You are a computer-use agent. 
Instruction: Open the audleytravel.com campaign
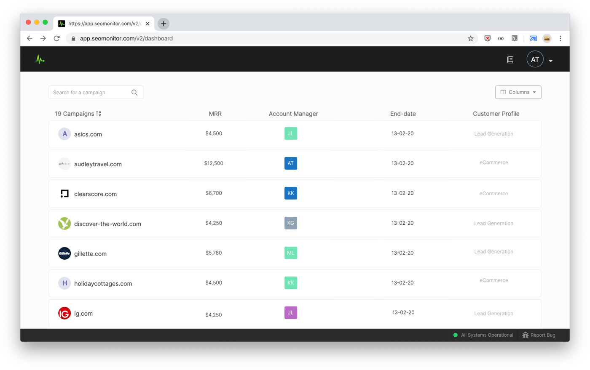pyautogui.click(x=98, y=164)
